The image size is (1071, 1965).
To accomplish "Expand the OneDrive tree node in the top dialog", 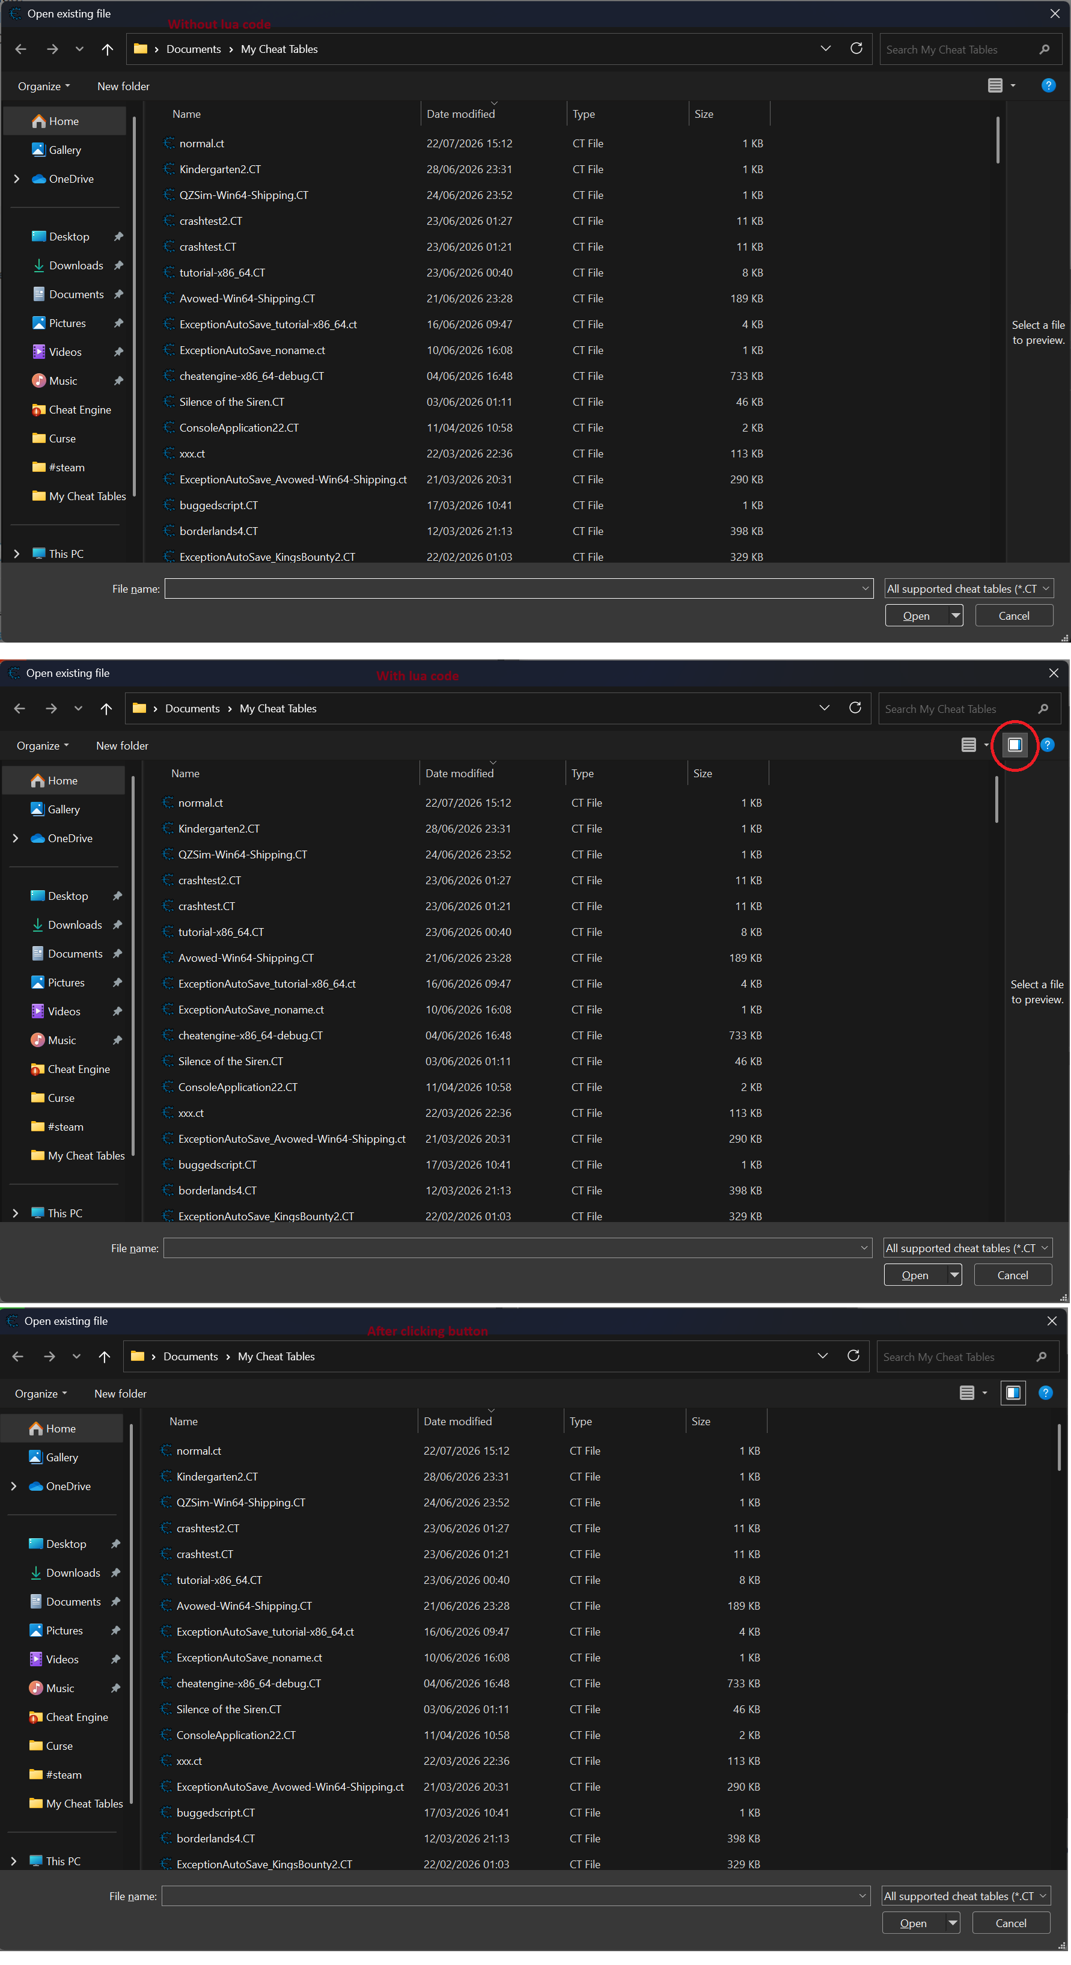I will point(17,179).
